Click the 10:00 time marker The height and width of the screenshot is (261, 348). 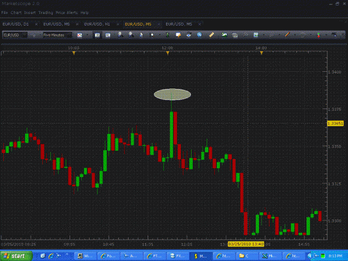click(x=73, y=53)
